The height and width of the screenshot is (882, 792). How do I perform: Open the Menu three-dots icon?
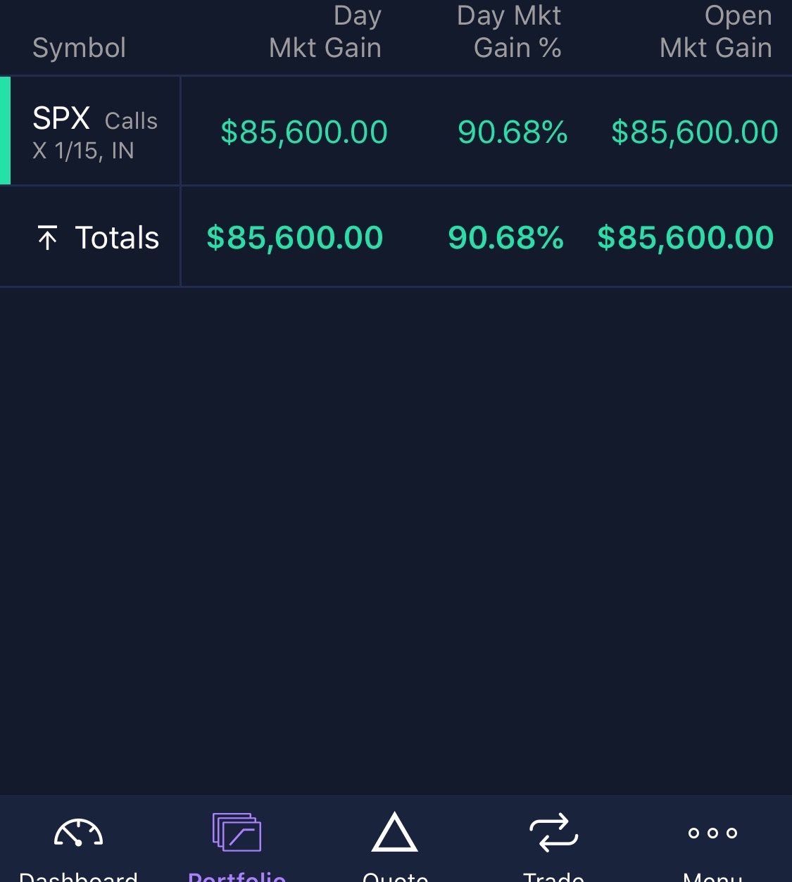(712, 833)
